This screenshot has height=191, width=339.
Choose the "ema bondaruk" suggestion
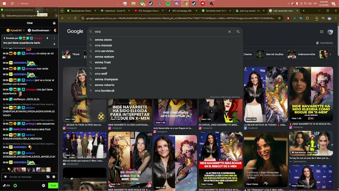click(165, 91)
